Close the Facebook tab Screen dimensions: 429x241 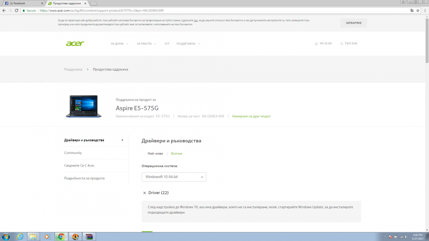pos(42,3)
